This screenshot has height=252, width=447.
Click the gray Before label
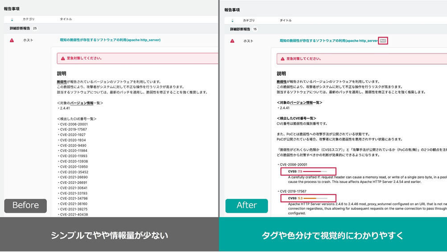[25, 205]
